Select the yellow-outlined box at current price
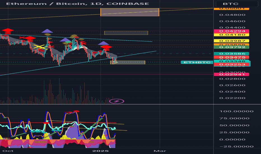 coord(128,62)
